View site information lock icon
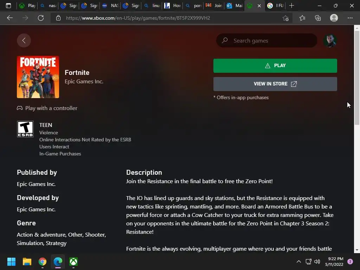This screenshot has width=360, height=270. (x=58, y=18)
